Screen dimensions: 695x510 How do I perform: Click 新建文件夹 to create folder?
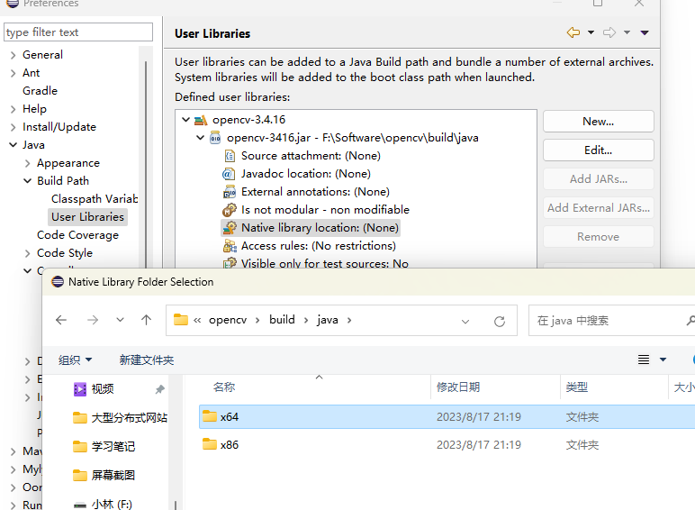146,360
